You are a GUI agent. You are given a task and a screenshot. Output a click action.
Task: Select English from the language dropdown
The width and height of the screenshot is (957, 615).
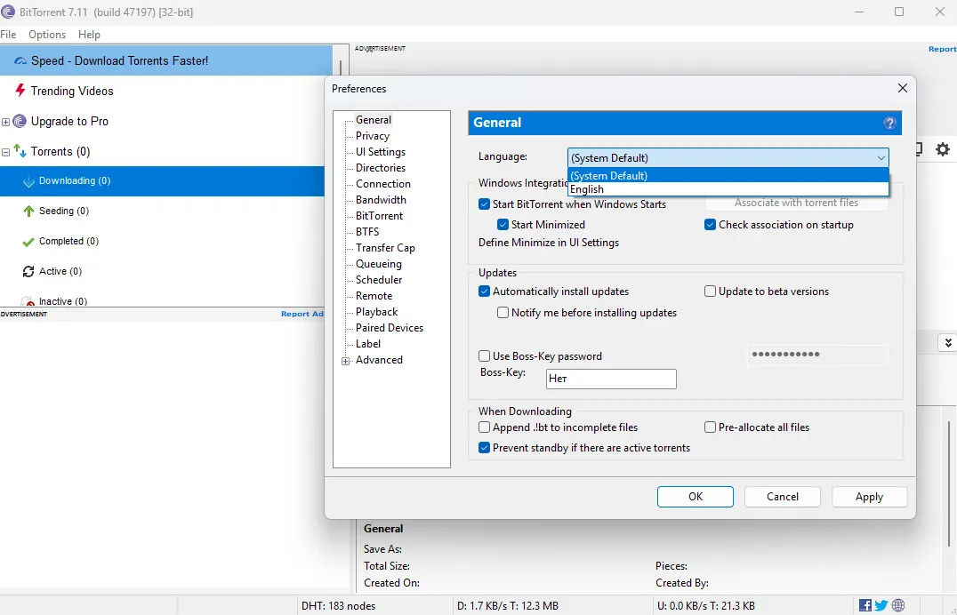click(587, 188)
